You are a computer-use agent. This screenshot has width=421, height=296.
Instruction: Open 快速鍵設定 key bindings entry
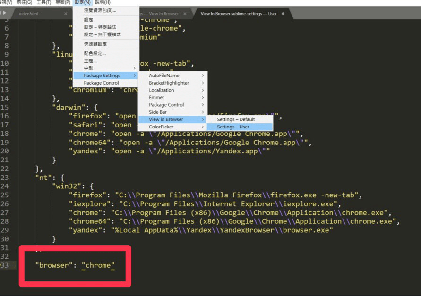click(x=106, y=44)
